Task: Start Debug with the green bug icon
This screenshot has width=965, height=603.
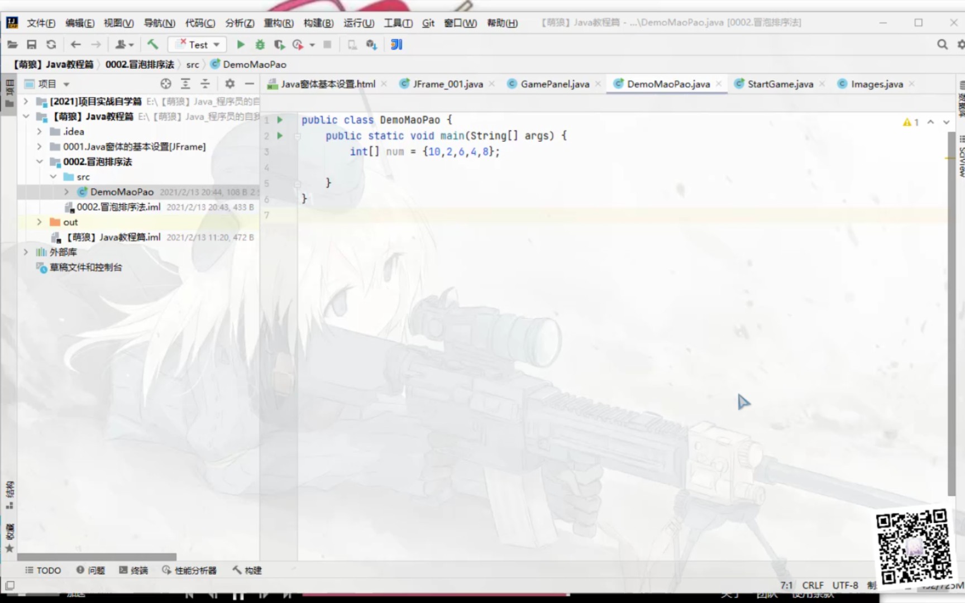Action: pos(260,45)
